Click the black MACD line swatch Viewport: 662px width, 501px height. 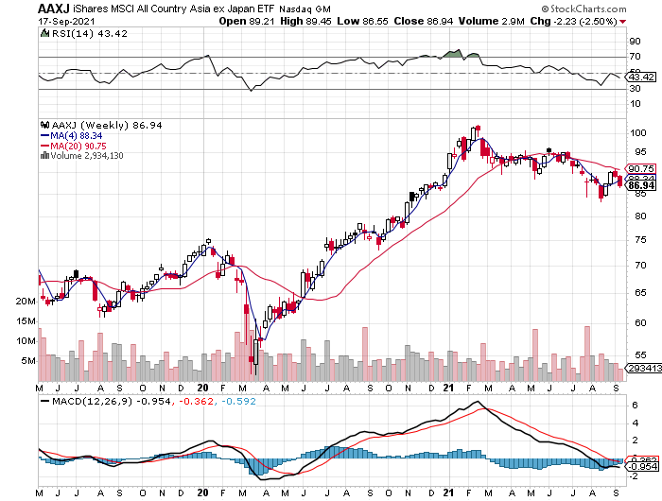(44, 401)
